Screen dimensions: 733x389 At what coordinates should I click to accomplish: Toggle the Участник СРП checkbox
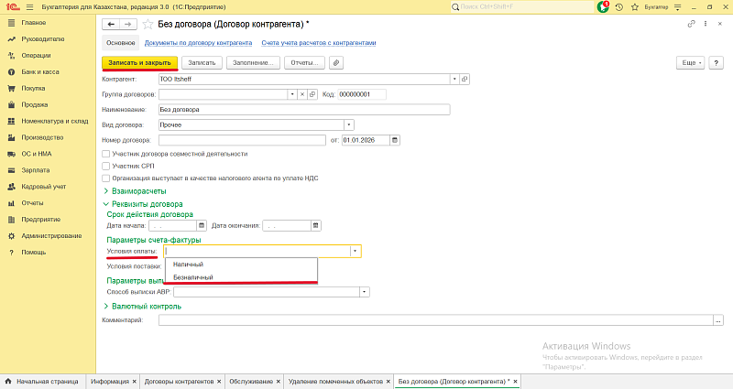point(106,166)
